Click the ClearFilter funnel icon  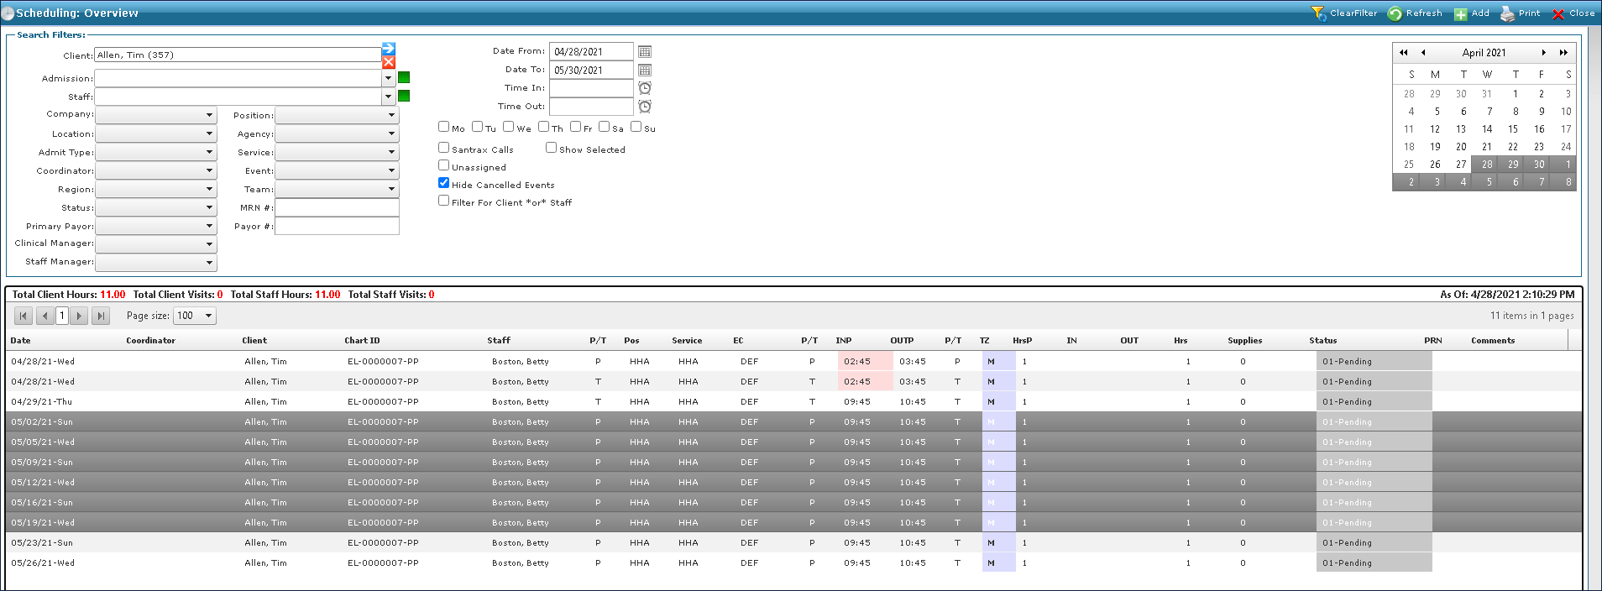pos(1319,13)
